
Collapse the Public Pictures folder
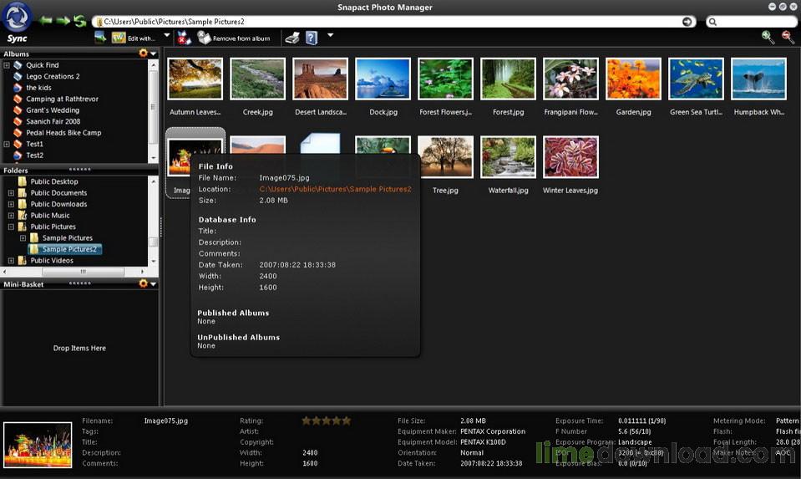(x=11, y=227)
